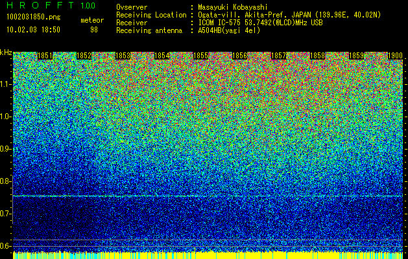
Task: Click the Receiver field label
Action: [132, 23]
